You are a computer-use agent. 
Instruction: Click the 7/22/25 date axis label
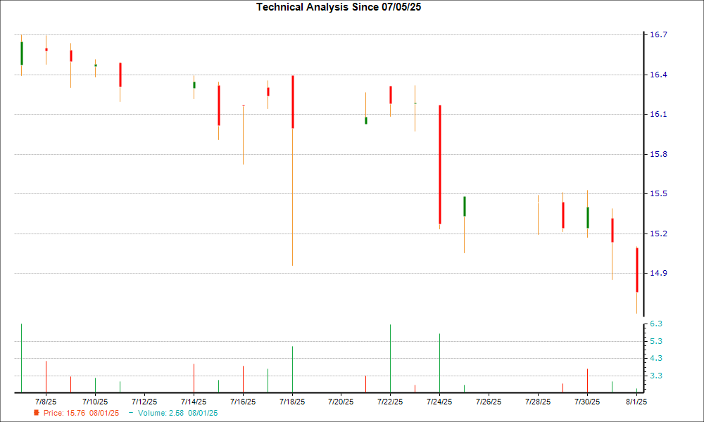pos(390,402)
